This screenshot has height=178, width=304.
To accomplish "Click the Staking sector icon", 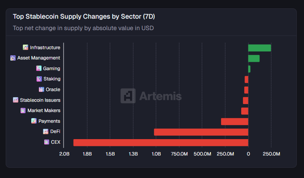I will pos(39,79).
